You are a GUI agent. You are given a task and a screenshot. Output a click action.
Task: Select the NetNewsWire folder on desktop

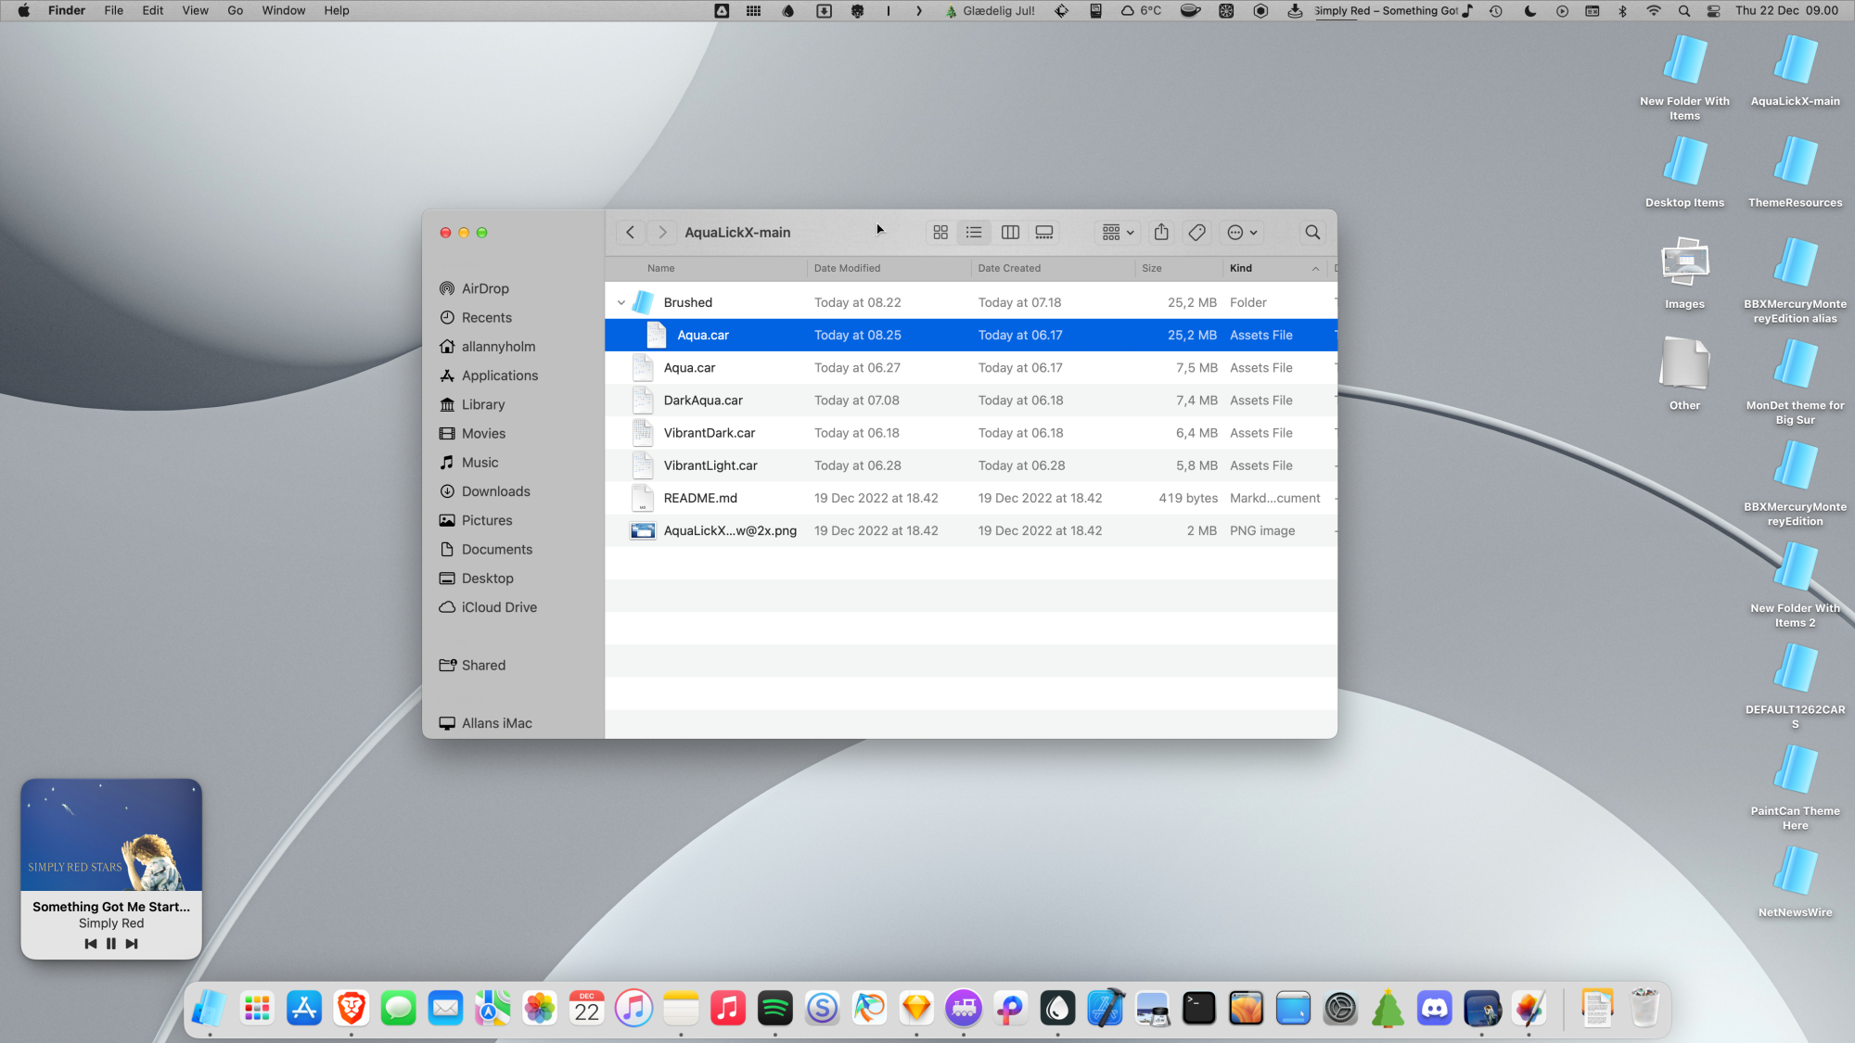[1795, 882]
